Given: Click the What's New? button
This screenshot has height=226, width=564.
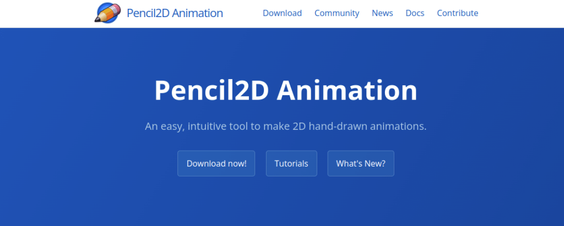Looking at the screenshot, I should click(x=361, y=163).
